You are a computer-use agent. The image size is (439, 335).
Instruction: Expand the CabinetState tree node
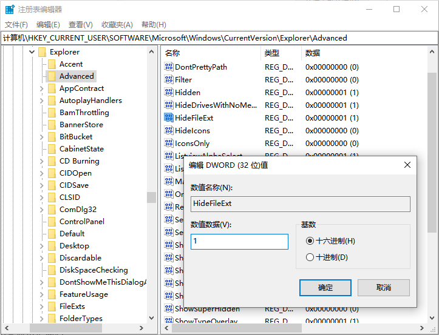(41, 149)
